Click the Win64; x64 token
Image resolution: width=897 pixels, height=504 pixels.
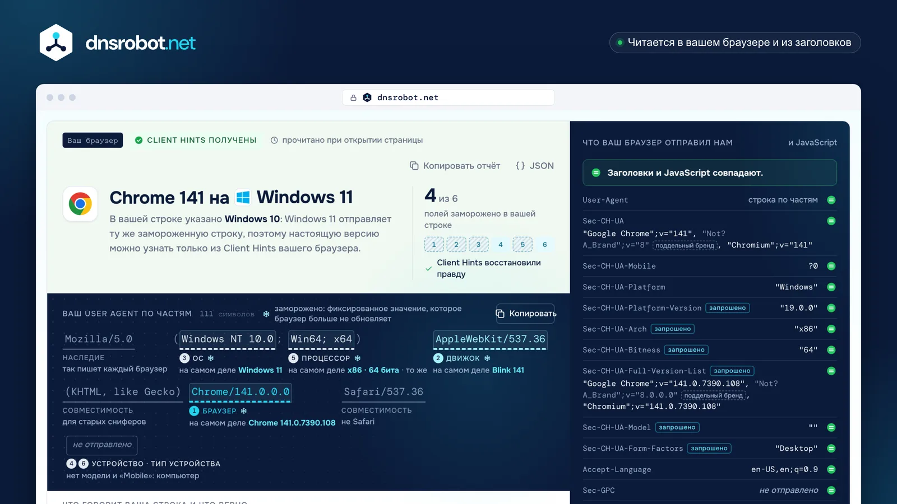321,339
